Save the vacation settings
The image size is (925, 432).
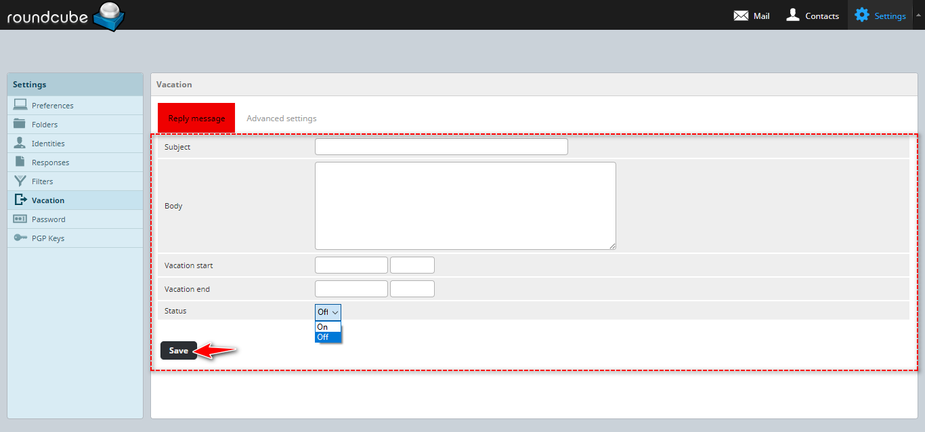[x=179, y=350]
